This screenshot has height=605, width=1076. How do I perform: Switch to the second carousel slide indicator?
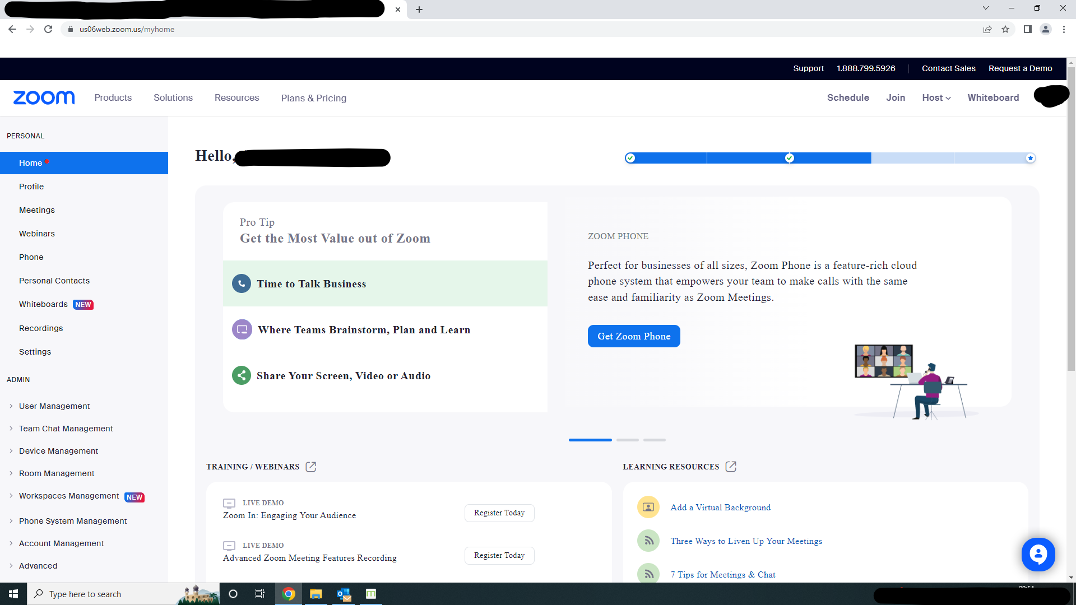coord(628,440)
